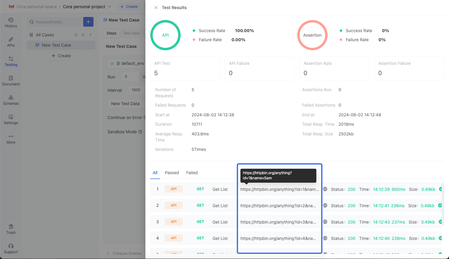Switch to the Test Data tab
This screenshot has width=449, height=259.
click(x=131, y=33)
